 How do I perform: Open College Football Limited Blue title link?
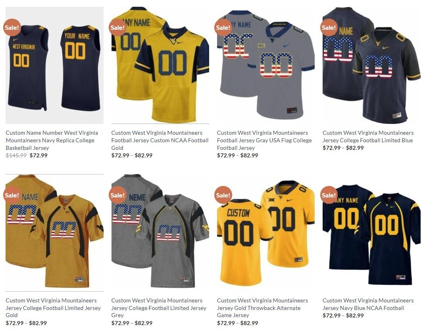point(368,137)
